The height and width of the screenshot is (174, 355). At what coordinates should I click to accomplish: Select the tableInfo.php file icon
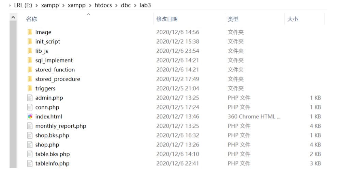click(30, 163)
